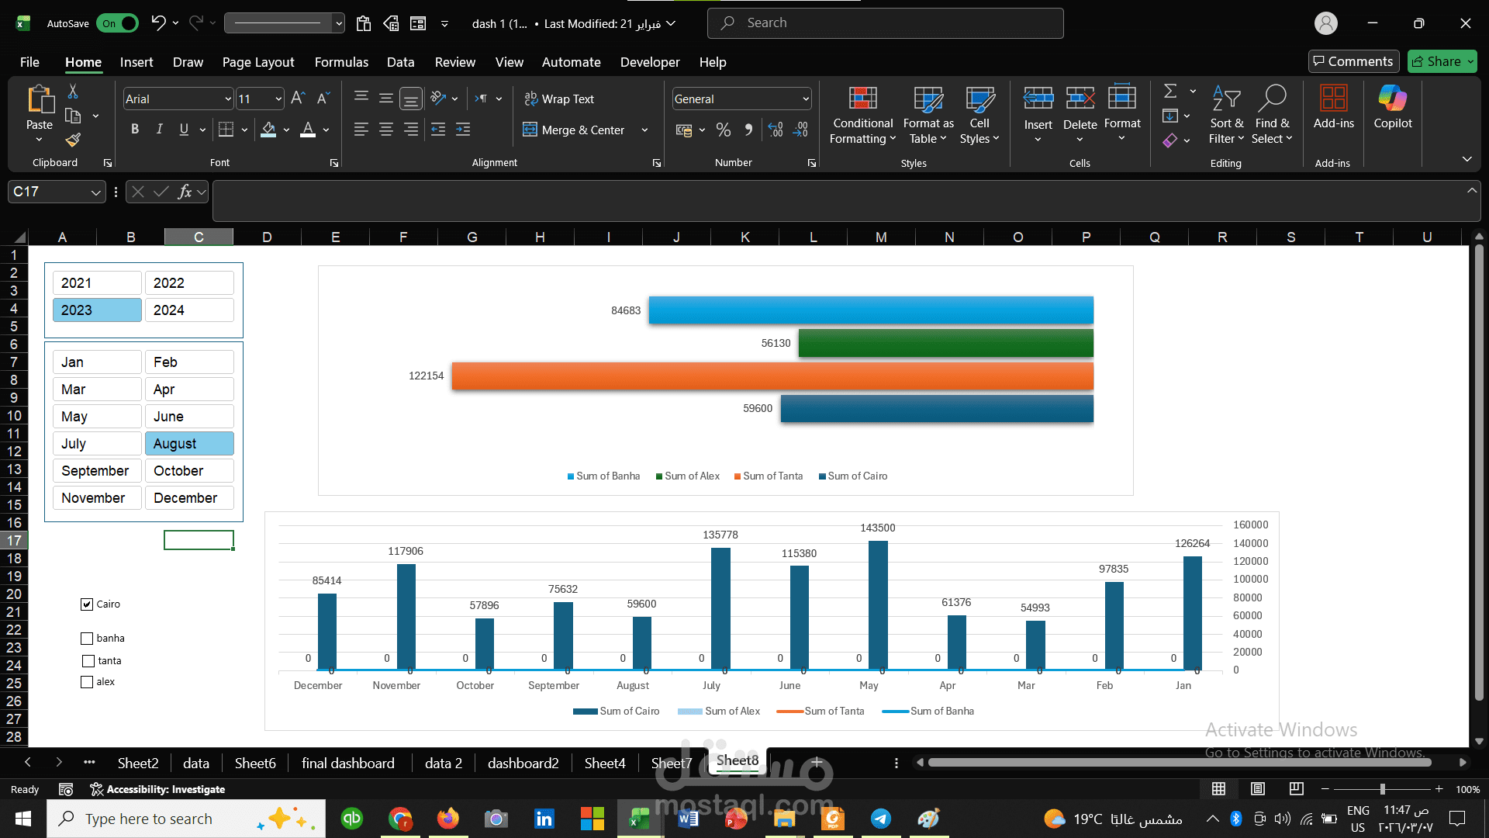The image size is (1489, 838).
Task: Uncheck the Cairo checkbox
Action: [x=87, y=604]
